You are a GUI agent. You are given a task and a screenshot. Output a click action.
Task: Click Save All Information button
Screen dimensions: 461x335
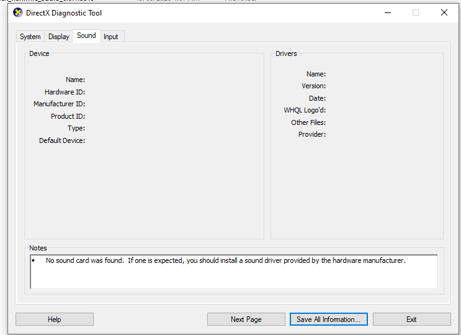(329, 319)
